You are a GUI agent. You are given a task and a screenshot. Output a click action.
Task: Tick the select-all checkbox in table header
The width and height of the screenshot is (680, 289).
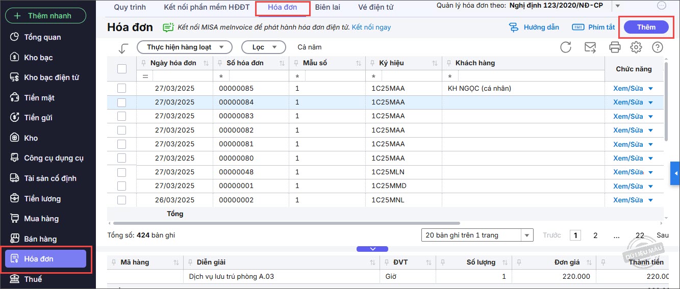click(x=122, y=69)
